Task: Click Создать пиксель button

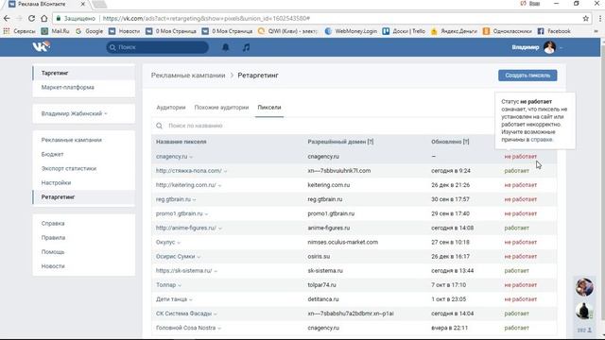Action: [527, 76]
